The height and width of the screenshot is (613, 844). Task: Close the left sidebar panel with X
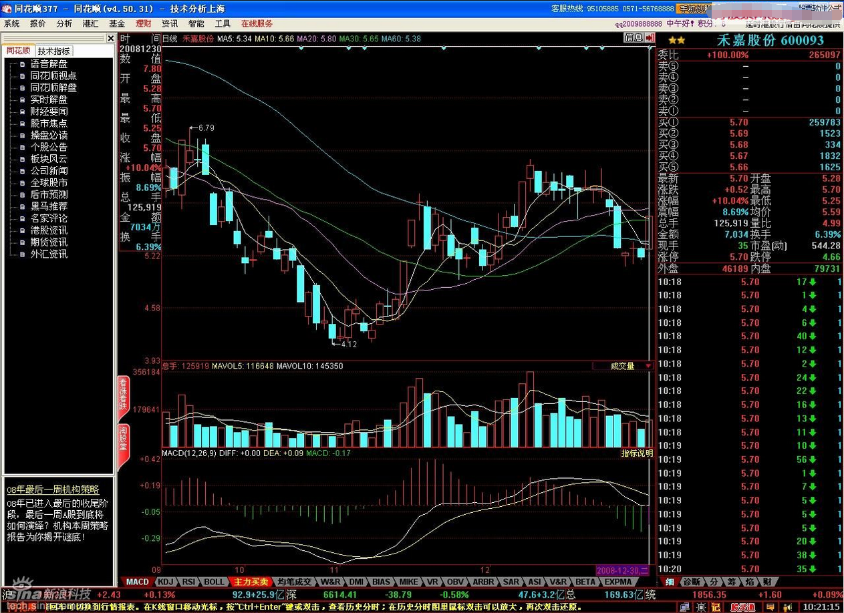111,38
